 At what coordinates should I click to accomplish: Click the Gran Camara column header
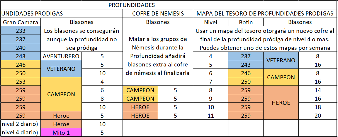pyautogui.click(x=21, y=22)
